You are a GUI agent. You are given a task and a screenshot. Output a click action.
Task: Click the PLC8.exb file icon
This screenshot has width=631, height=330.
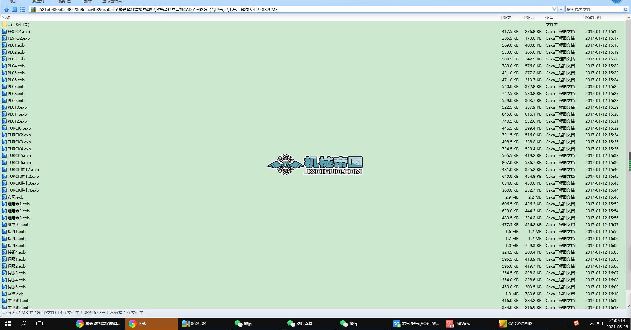tap(4, 94)
